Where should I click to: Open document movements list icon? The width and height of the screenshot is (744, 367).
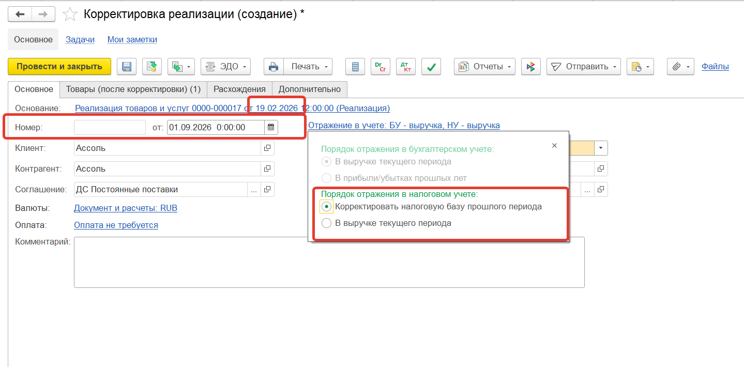pyautogui.click(x=355, y=67)
